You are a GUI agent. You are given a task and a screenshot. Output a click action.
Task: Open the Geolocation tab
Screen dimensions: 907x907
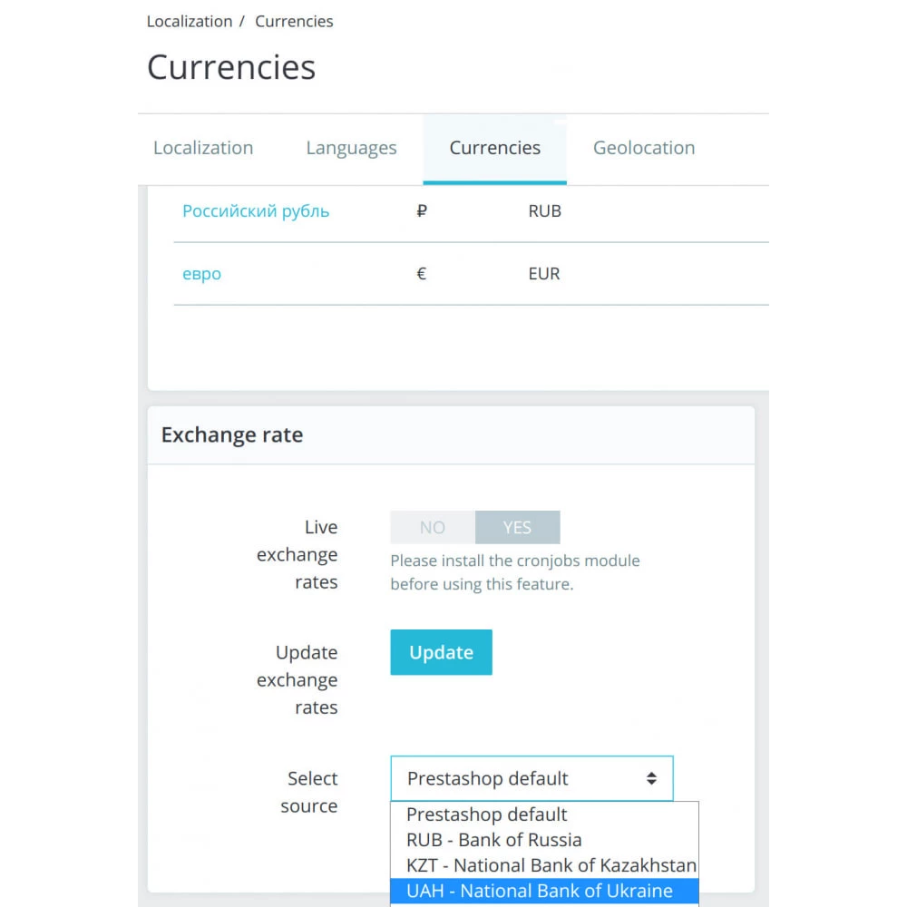(644, 148)
